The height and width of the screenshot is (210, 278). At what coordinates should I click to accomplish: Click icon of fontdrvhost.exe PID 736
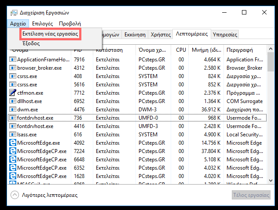click(13, 118)
